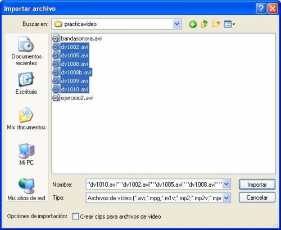Open the Escritorio location

click(26, 83)
